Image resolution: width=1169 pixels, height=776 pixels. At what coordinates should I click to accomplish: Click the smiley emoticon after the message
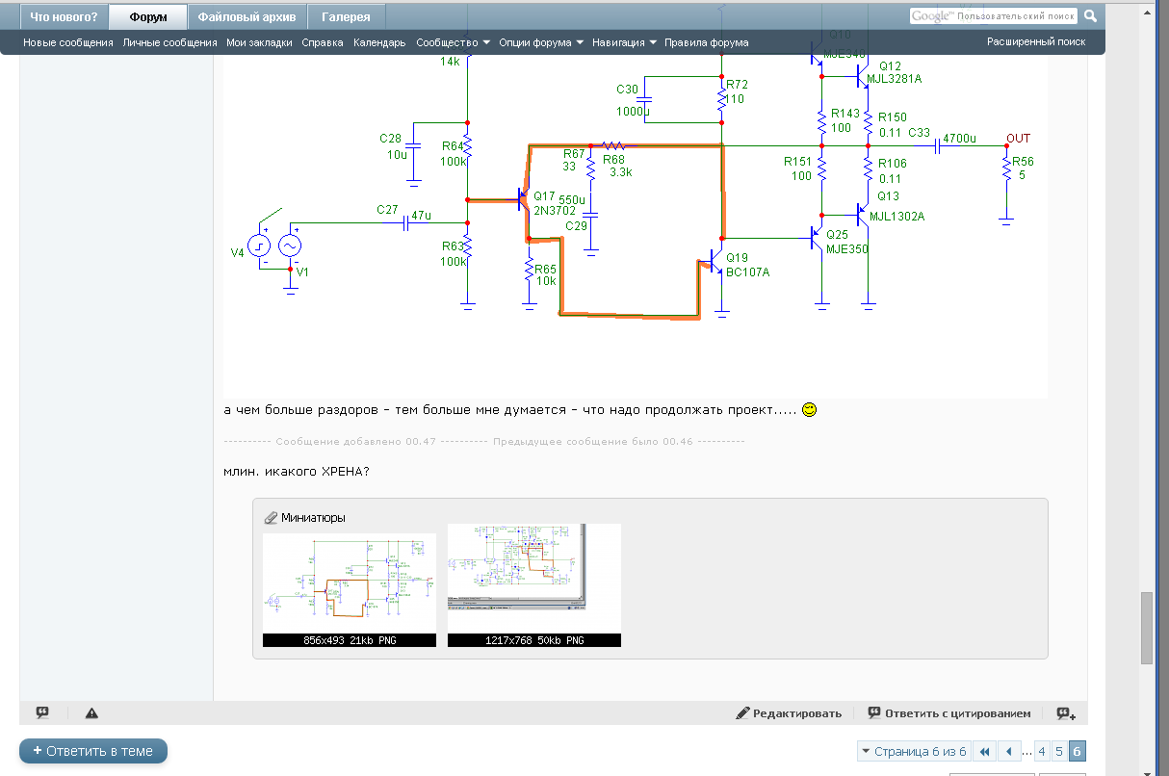tap(810, 410)
